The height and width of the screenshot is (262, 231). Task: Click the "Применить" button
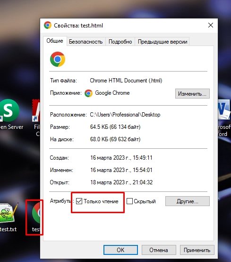pos(197,250)
